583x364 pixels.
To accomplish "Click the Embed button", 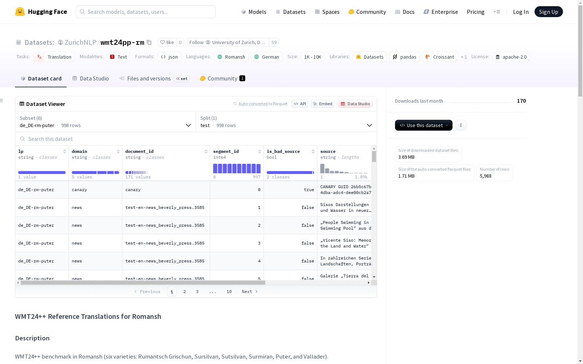I will [322, 104].
